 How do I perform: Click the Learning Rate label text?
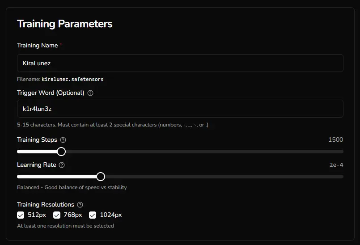37,165
